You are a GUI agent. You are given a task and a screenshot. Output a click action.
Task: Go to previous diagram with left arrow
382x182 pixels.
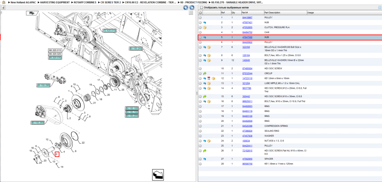[x=186, y=8]
